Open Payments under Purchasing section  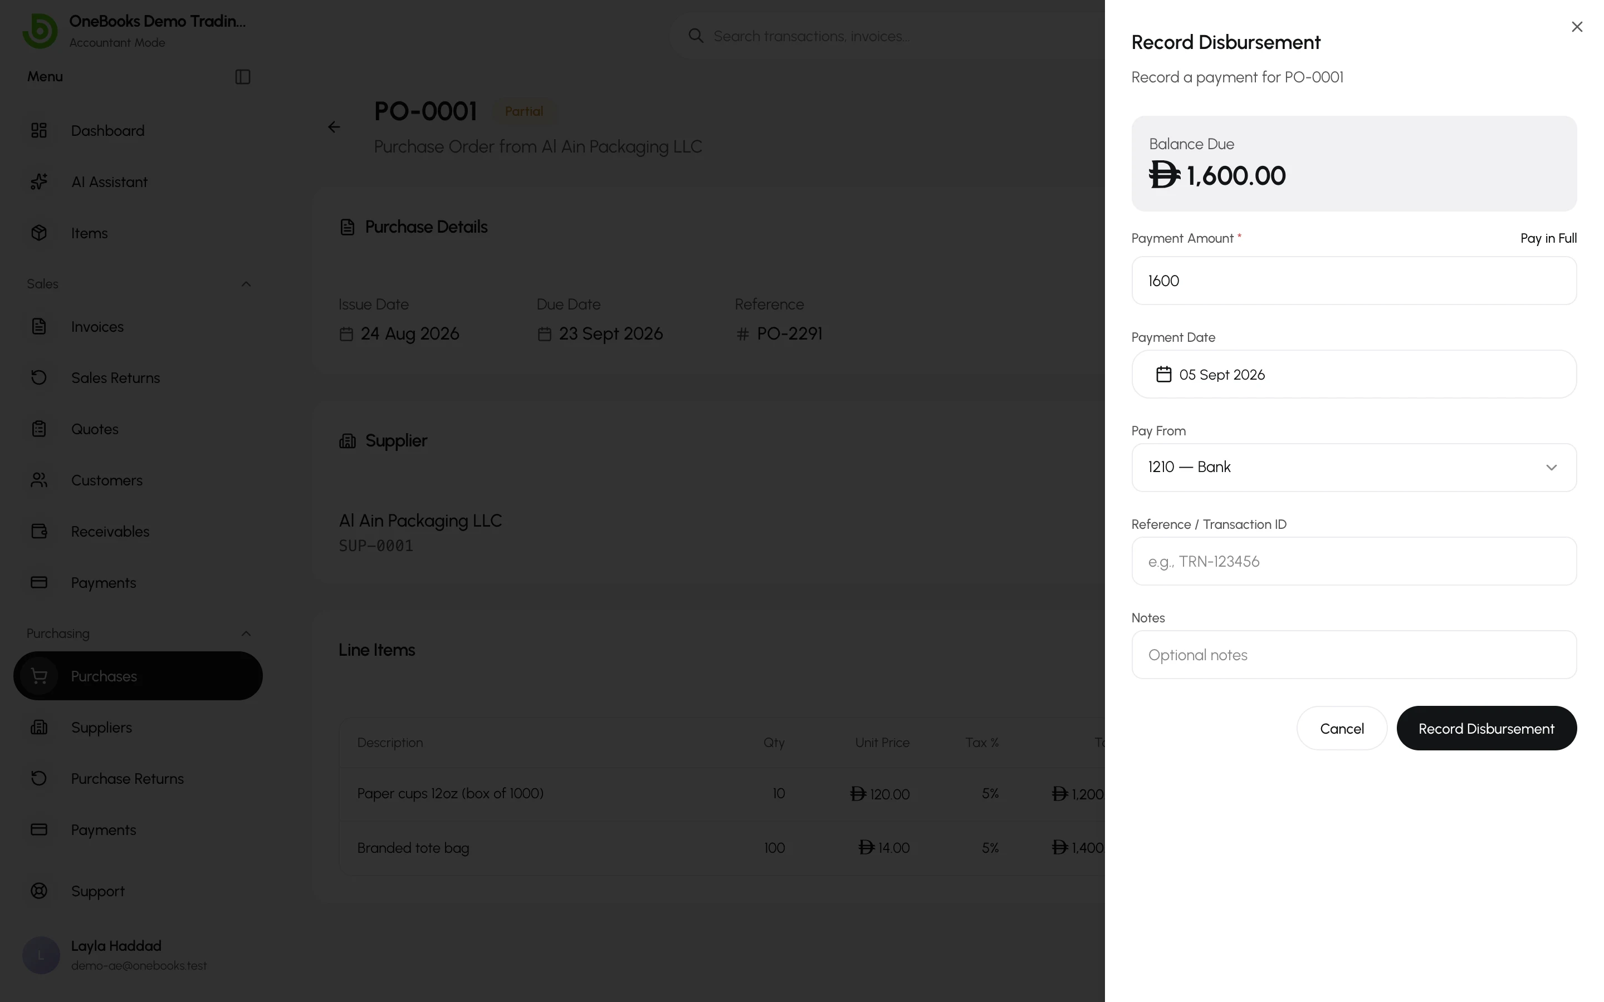(138, 829)
